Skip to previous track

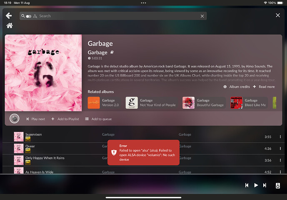coord(247,185)
